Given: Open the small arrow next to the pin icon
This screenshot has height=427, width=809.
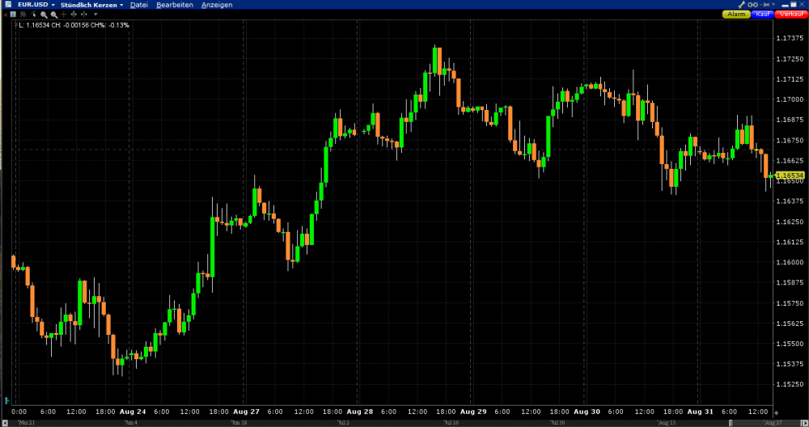Looking at the screenshot, I should pos(773,5).
